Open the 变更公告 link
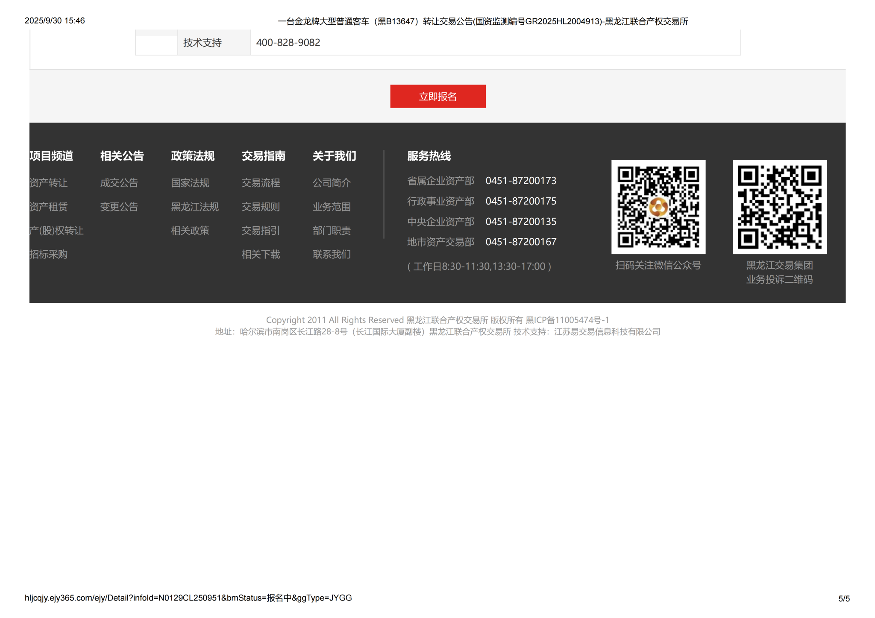 tap(119, 207)
